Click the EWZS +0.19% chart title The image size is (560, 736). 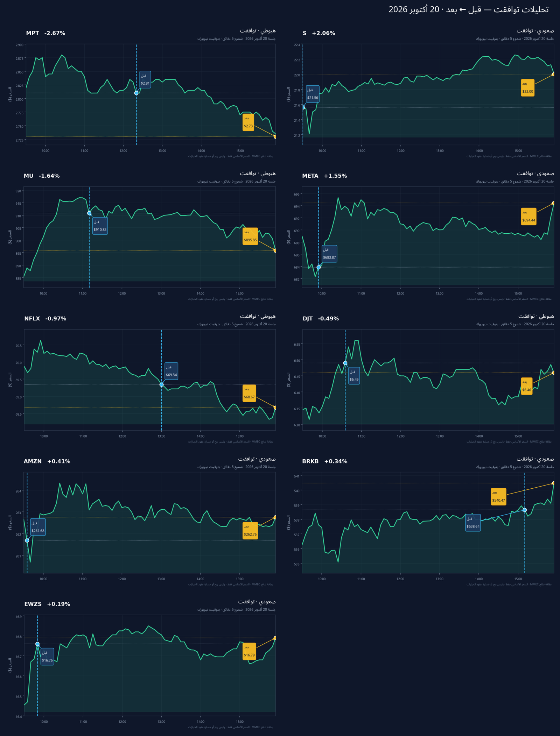[x=47, y=604]
